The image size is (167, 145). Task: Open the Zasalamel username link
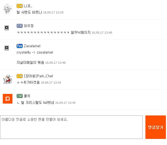click(32, 46)
